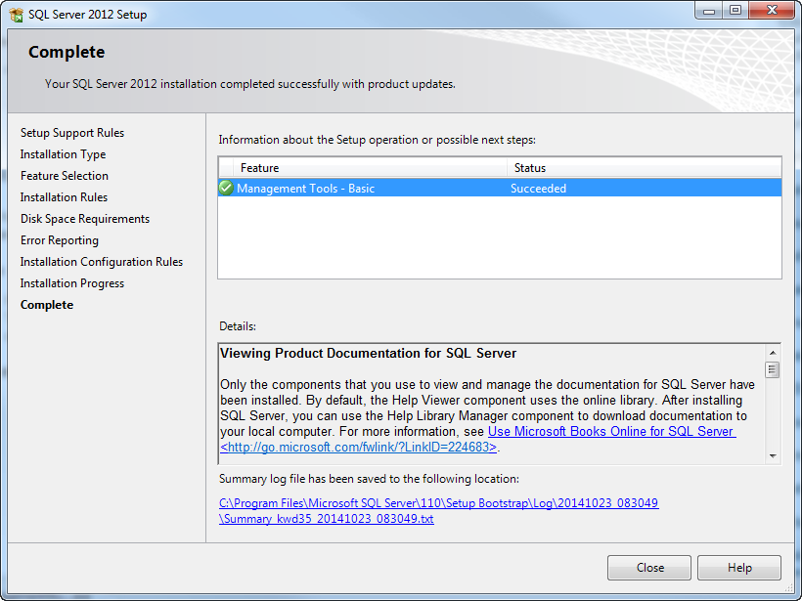Click the Succeeded status cell

pos(538,188)
